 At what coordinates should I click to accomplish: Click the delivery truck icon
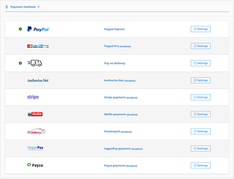point(34,63)
